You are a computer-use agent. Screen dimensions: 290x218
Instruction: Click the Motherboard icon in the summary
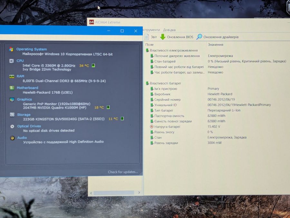pos(12,88)
